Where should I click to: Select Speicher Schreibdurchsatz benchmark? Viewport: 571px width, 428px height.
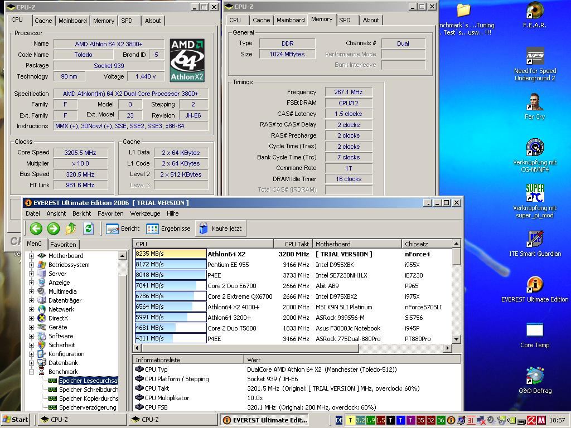[x=89, y=390]
